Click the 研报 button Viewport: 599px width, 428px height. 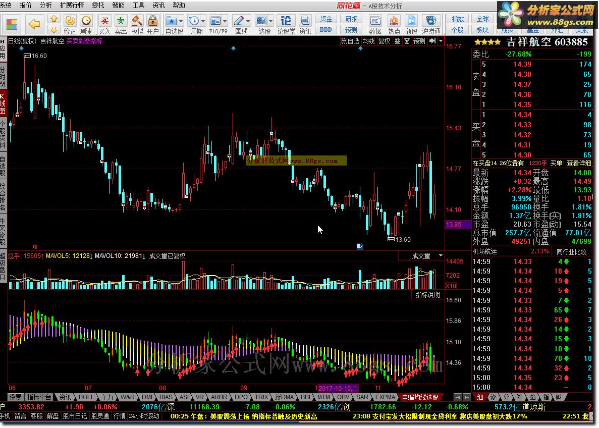click(x=351, y=19)
